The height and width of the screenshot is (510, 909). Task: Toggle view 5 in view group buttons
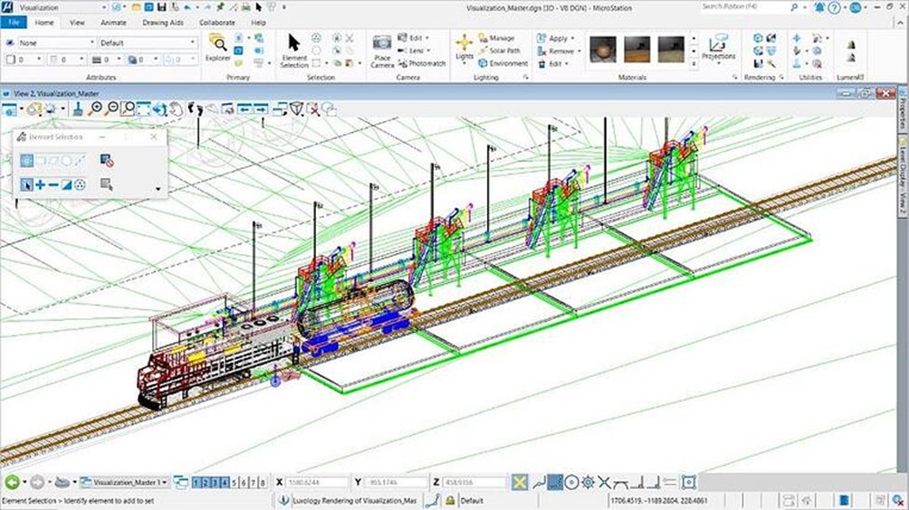point(234,483)
